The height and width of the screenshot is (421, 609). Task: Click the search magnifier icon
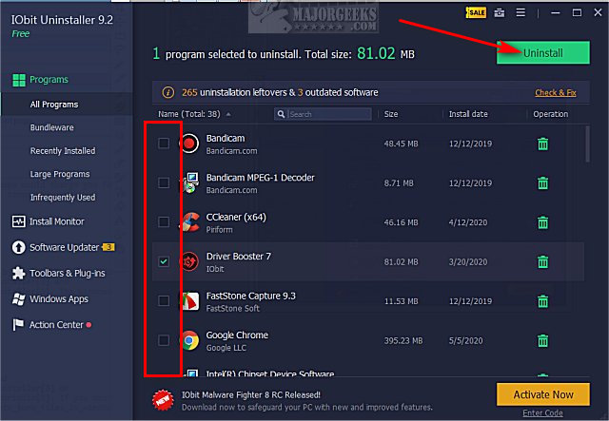[281, 114]
